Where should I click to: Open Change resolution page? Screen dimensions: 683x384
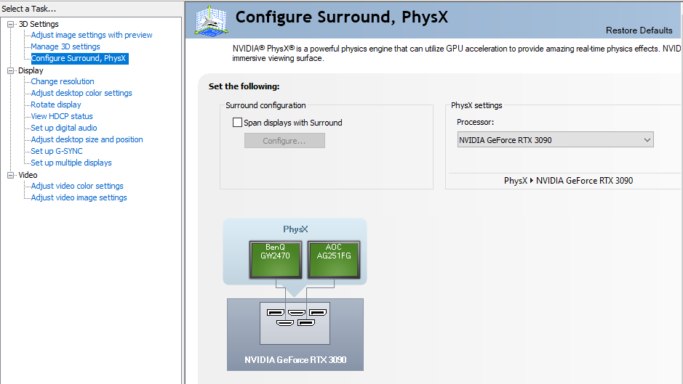click(63, 81)
